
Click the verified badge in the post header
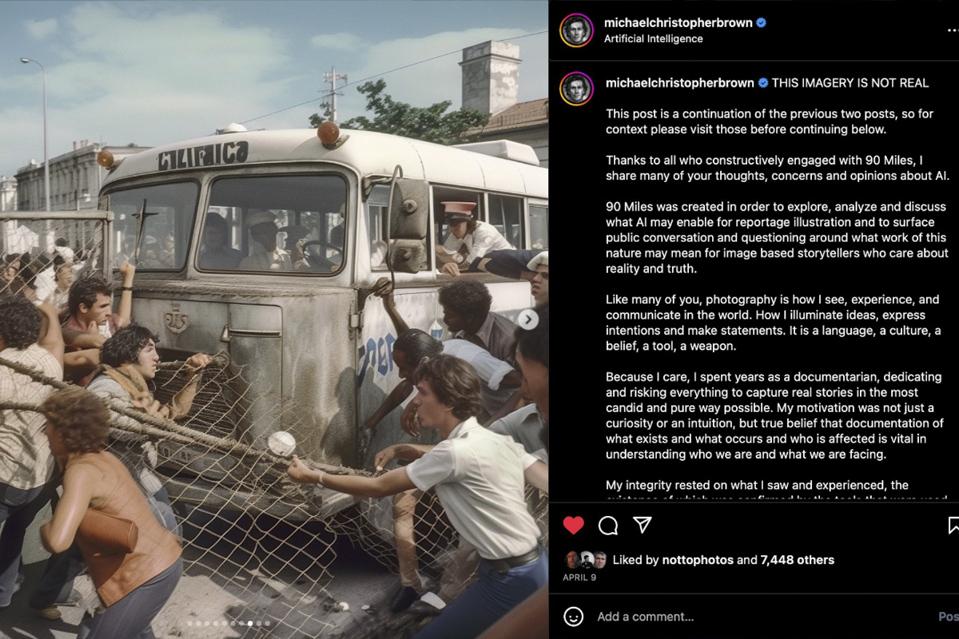[761, 23]
